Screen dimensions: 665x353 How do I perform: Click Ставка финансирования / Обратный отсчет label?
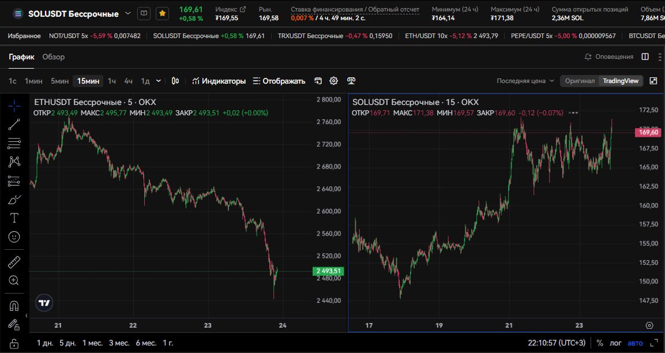355,9
